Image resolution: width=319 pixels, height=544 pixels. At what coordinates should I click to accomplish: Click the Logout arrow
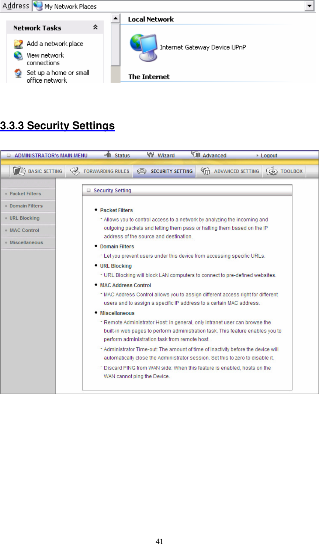click(257, 155)
